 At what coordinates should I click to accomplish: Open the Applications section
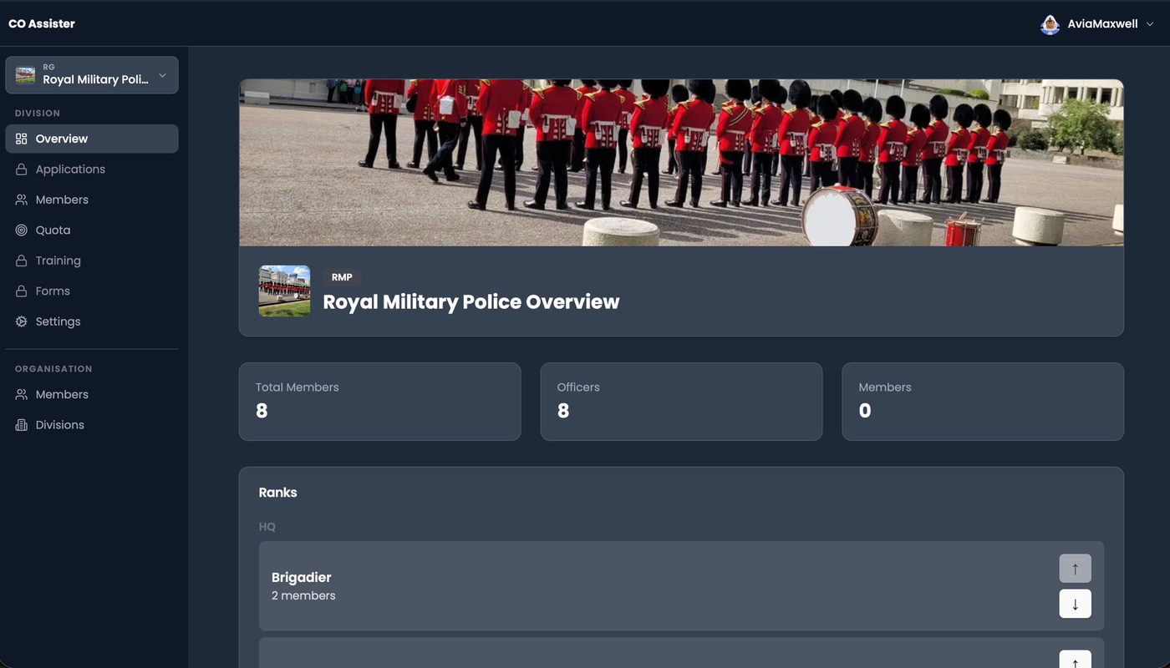point(92,170)
